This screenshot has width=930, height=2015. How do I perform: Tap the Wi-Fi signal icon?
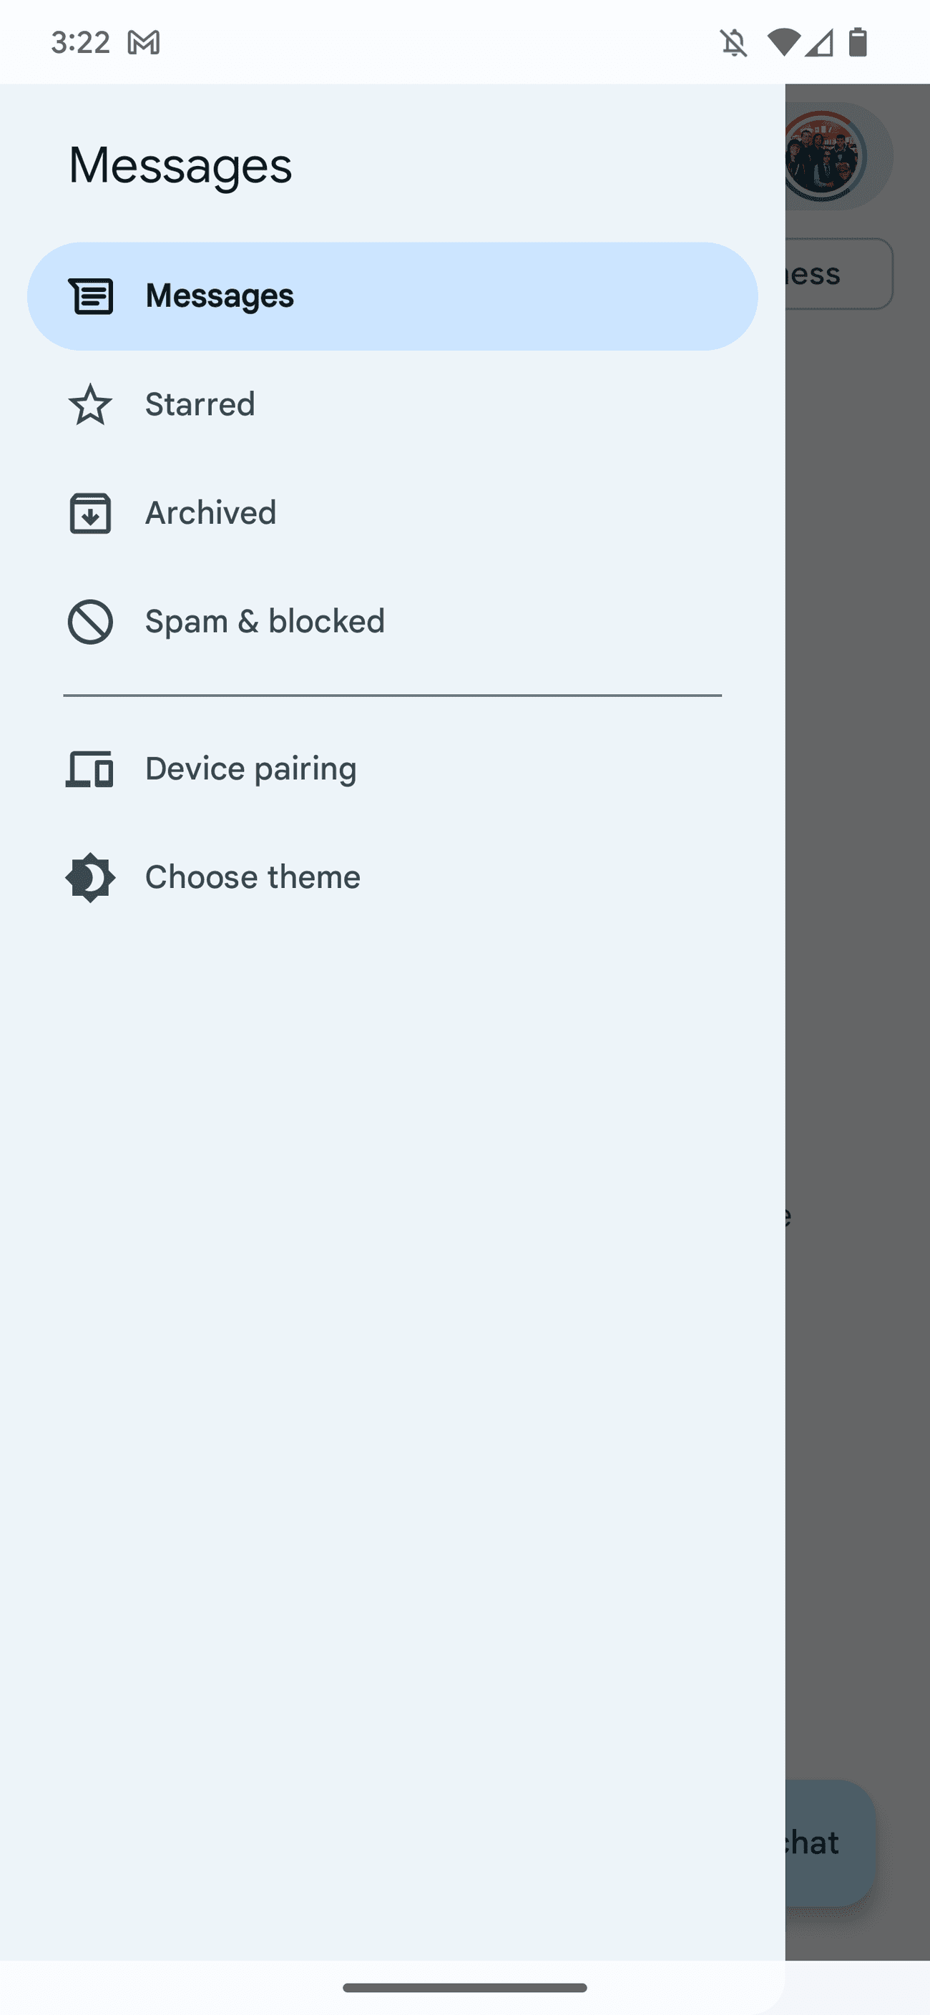[x=783, y=42]
